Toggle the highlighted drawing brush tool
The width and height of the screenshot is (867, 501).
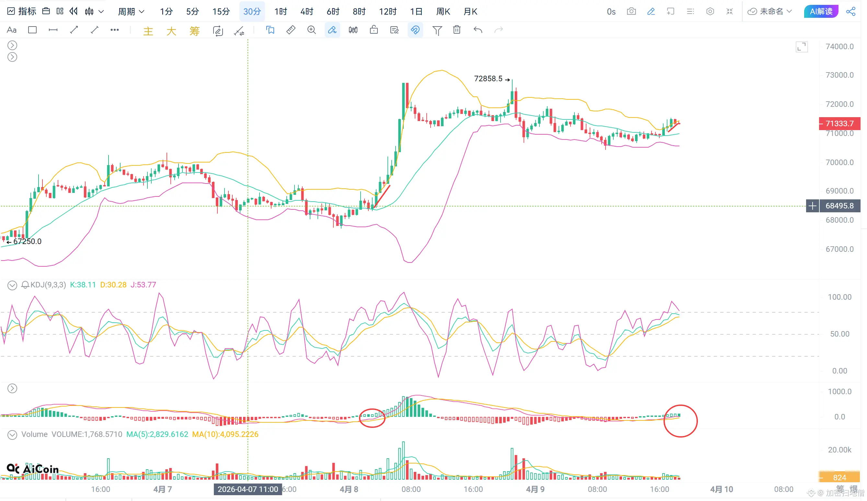coord(332,30)
